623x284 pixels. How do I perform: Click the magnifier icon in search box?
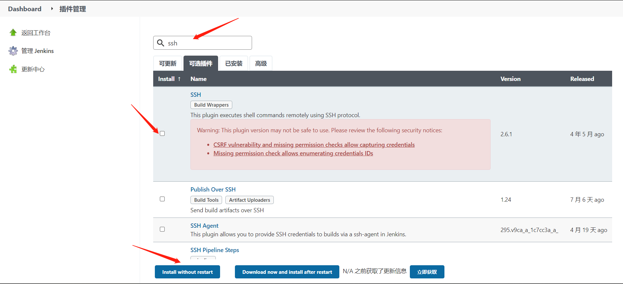coord(160,43)
